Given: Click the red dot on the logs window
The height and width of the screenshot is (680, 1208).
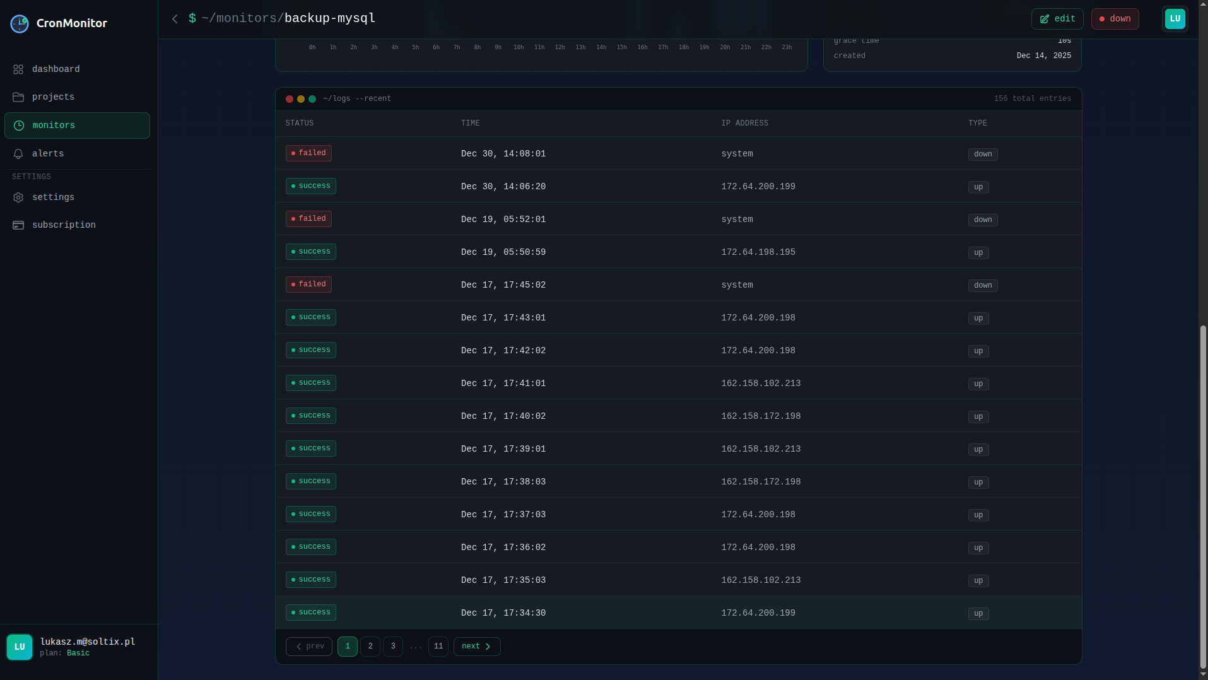Looking at the screenshot, I should tap(290, 99).
